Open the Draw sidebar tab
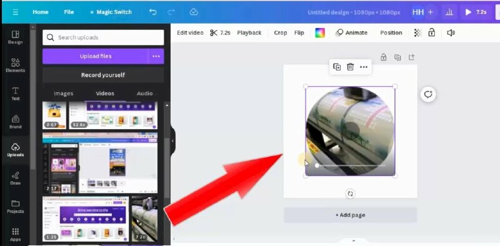This screenshot has height=246, width=500. coord(15,179)
